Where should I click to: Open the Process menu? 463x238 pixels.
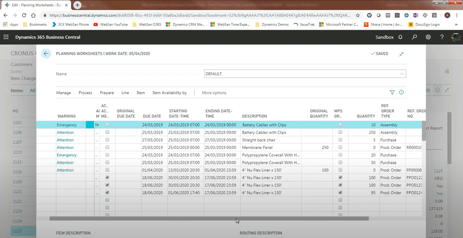click(85, 93)
